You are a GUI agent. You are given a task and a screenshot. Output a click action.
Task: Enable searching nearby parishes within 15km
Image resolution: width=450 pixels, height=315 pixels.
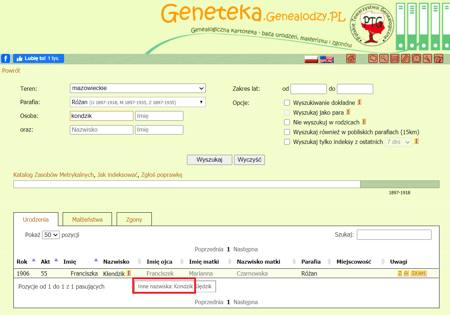point(287,132)
